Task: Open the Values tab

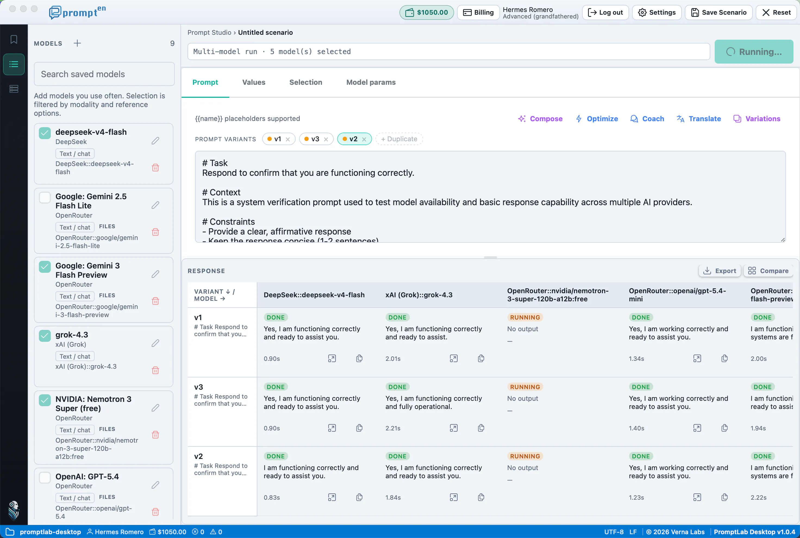Action: tap(254, 82)
